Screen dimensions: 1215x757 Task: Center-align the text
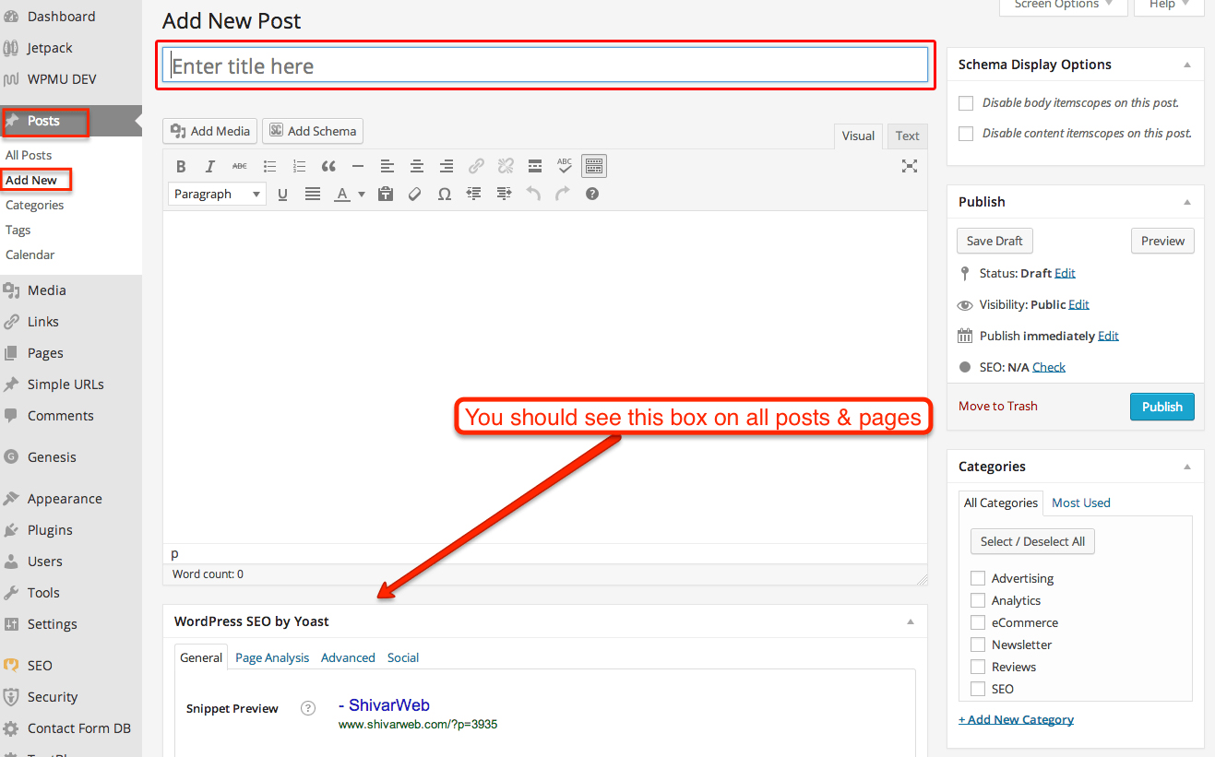coord(417,166)
